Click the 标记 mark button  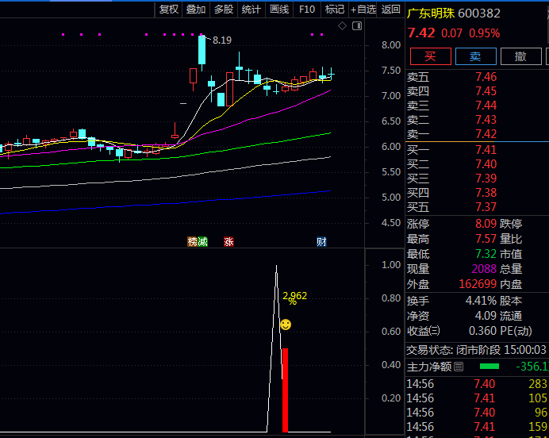[334, 10]
